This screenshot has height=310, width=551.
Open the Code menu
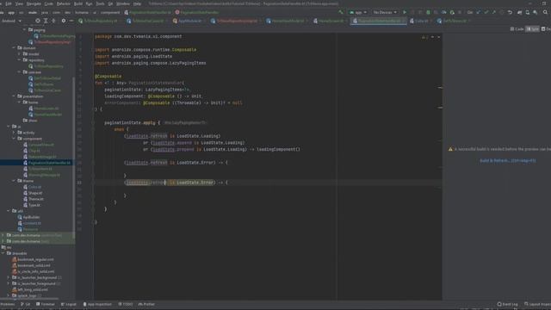click(49, 3)
